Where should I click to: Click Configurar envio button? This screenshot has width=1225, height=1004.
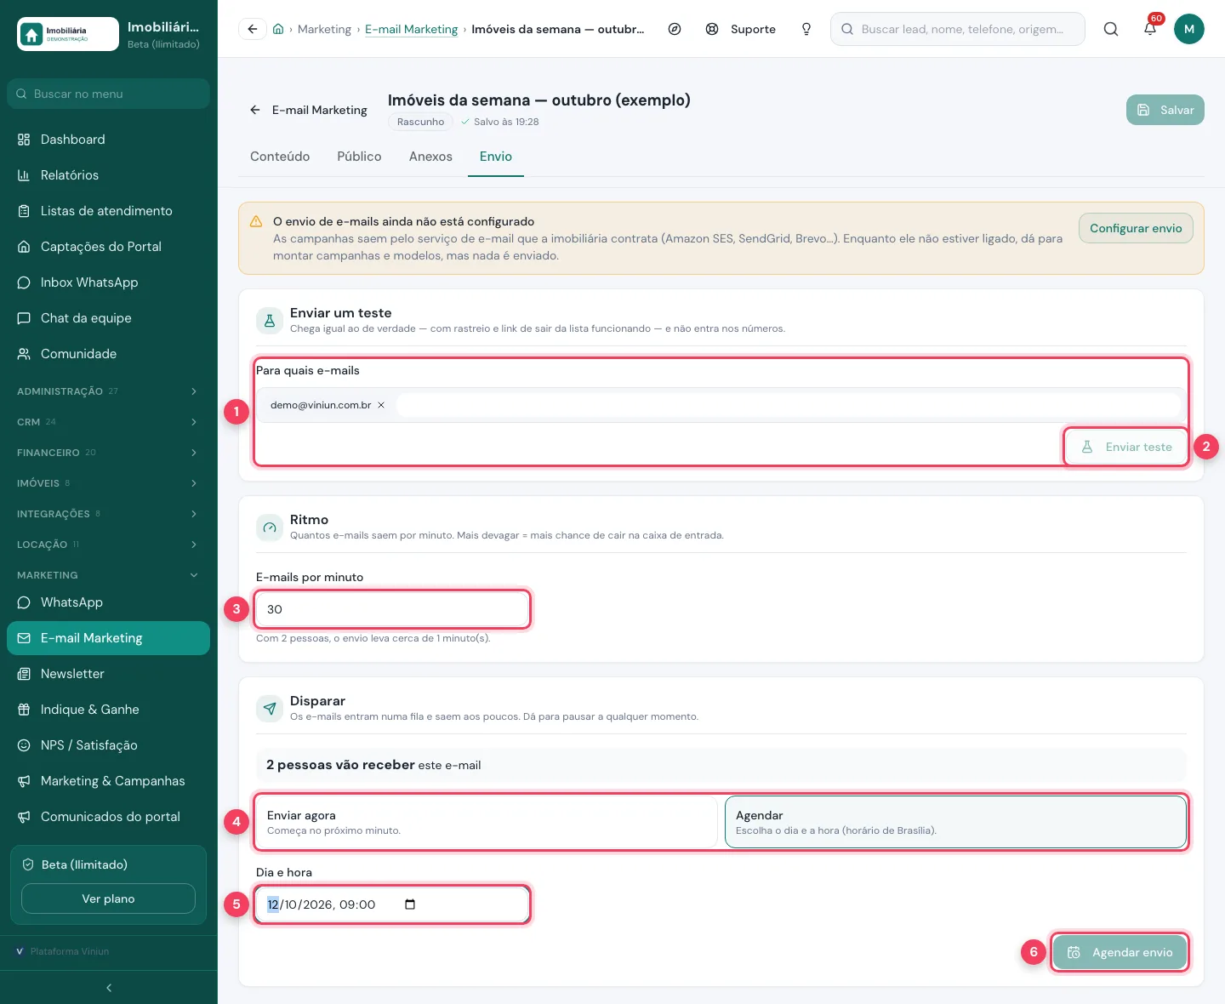(1136, 228)
